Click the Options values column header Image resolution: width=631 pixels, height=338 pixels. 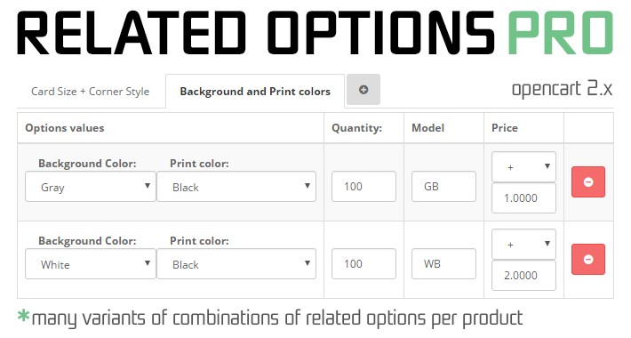65,128
